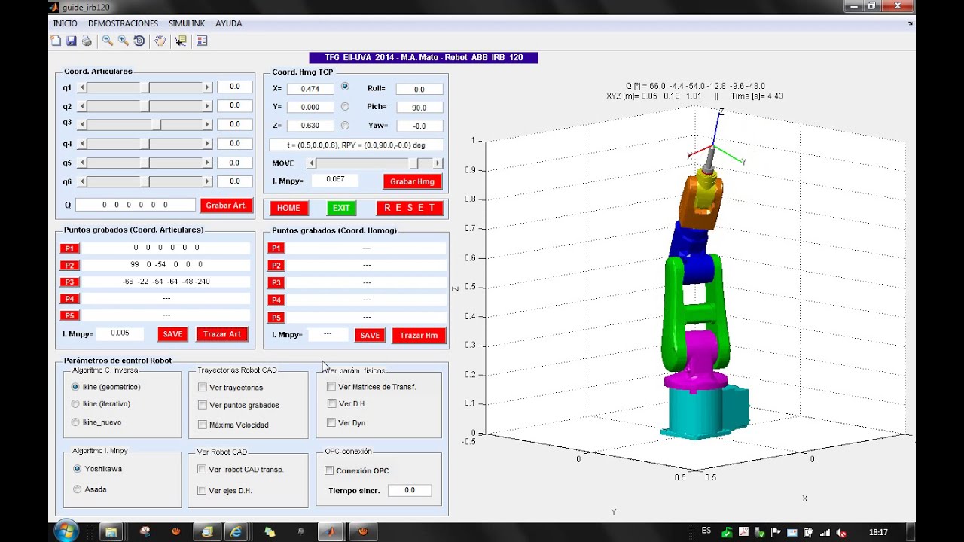
Task: Open the INICIO menu
Action: pyautogui.click(x=66, y=23)
